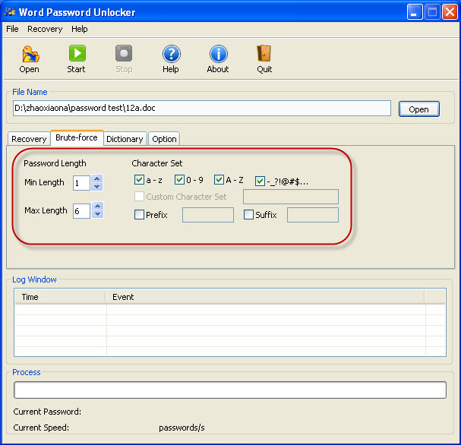Switch to the Dictionary tab

point(125,139)
